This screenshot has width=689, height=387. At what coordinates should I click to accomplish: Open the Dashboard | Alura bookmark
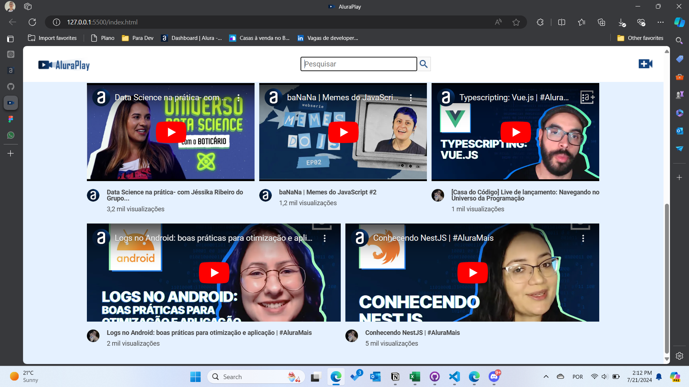pyautogui.click(x=191, y=38)
